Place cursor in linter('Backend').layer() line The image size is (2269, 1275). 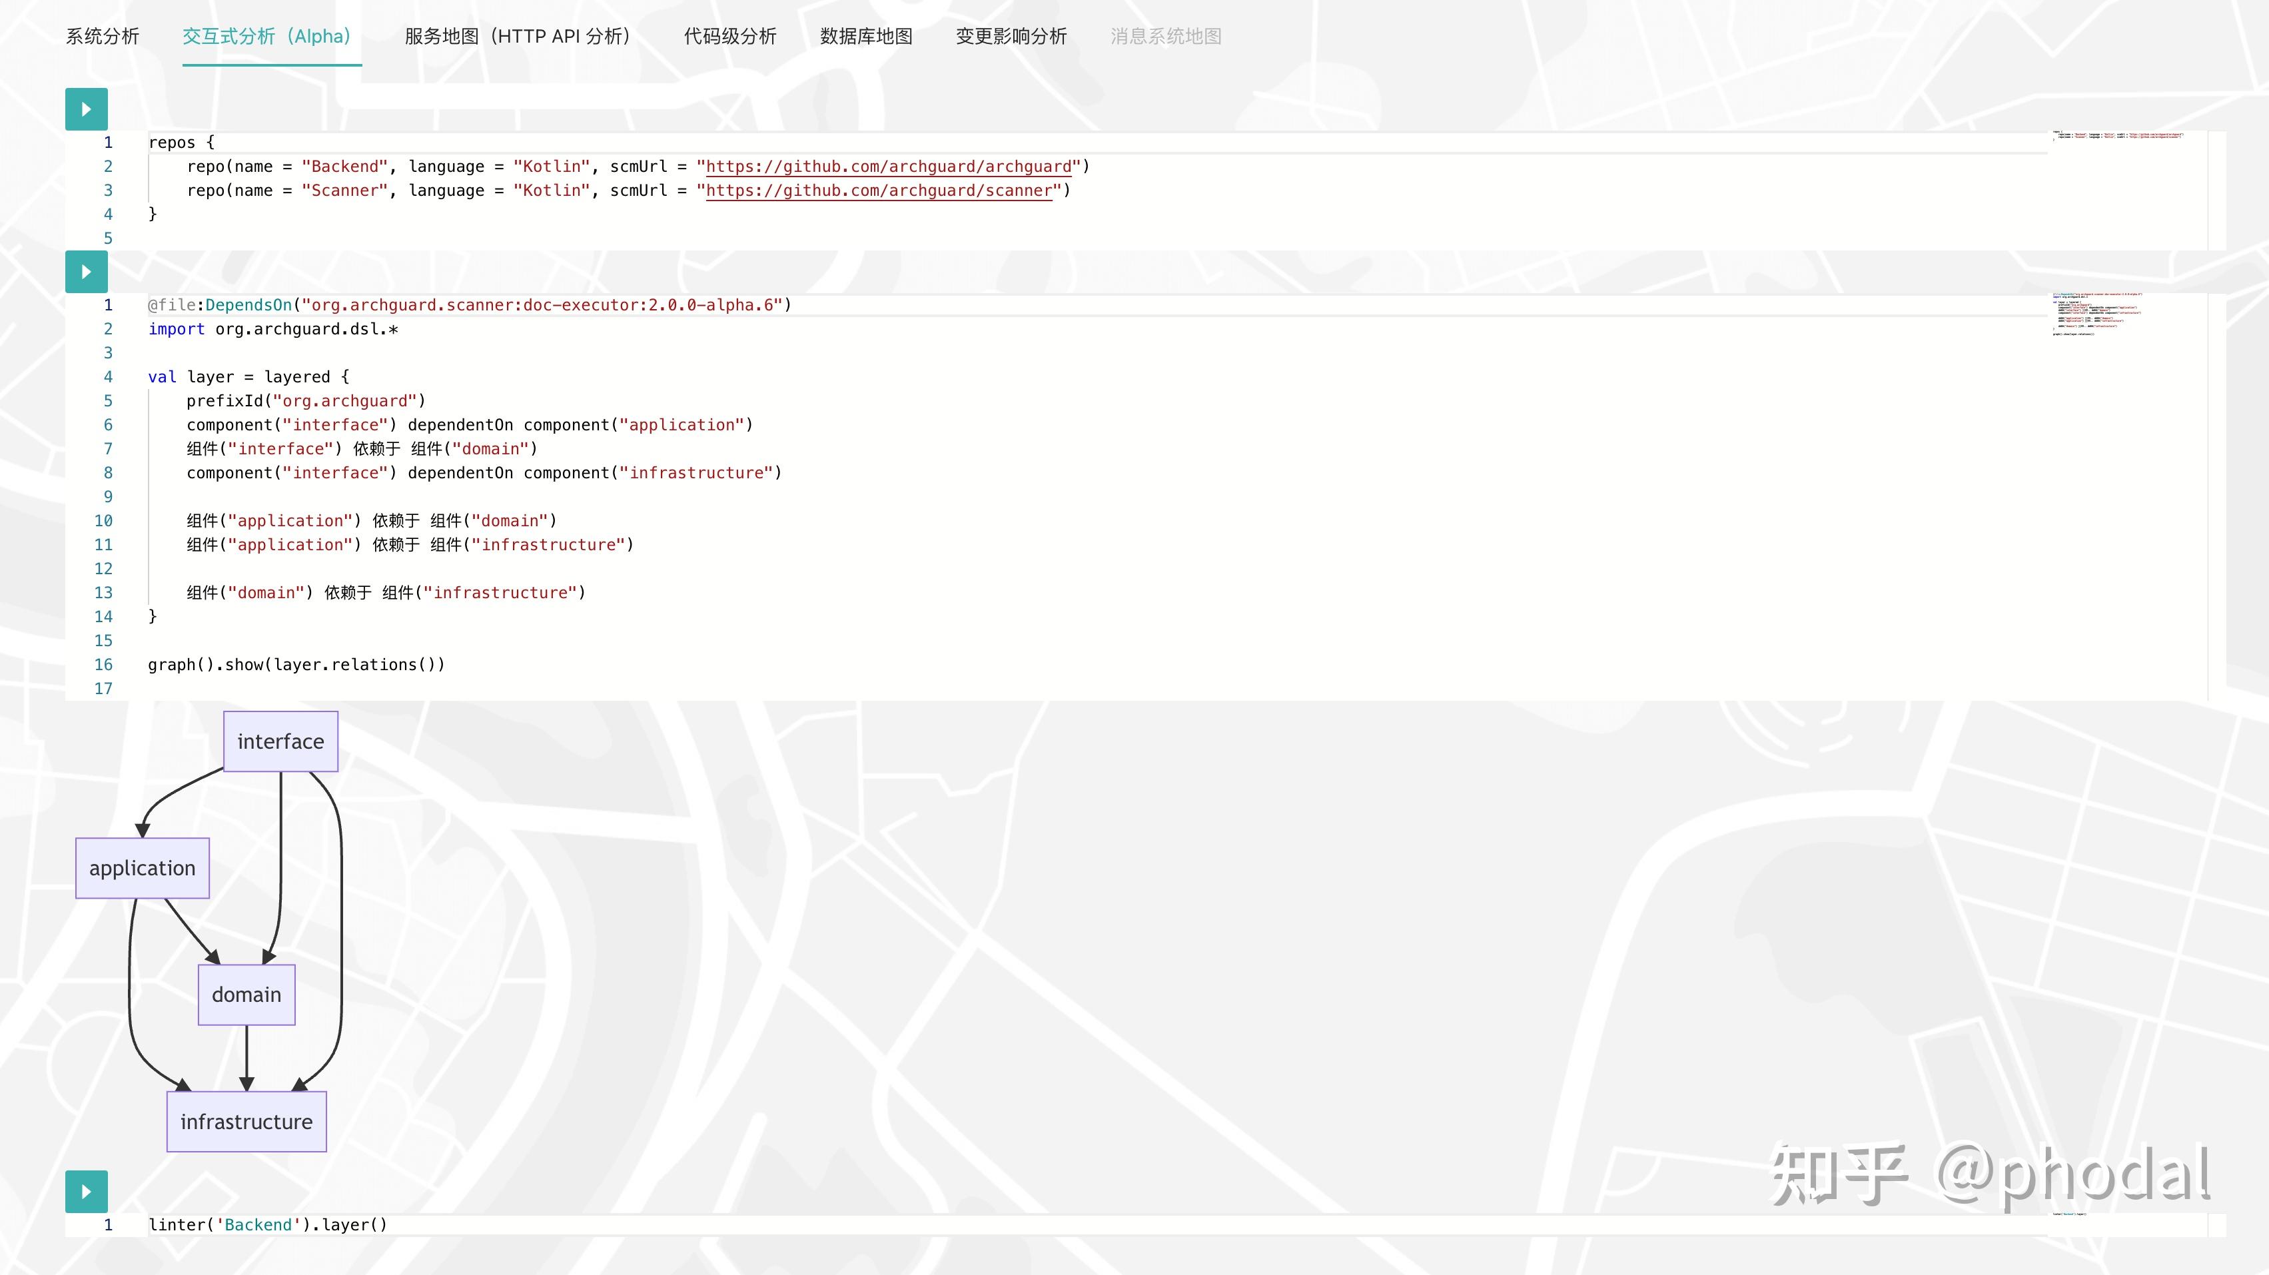268,1225
